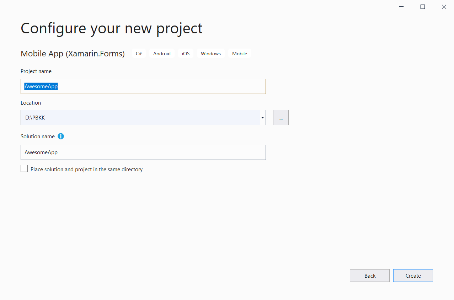Click the Solution name text field
Screen dimensions: 454x300
pyautogui.click(x=143, y=152)
